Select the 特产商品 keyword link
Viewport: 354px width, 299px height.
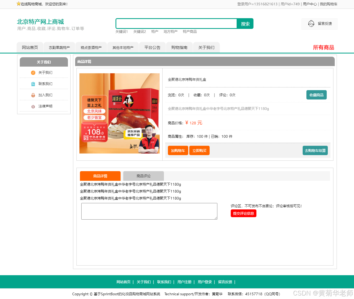click(190, 32)
